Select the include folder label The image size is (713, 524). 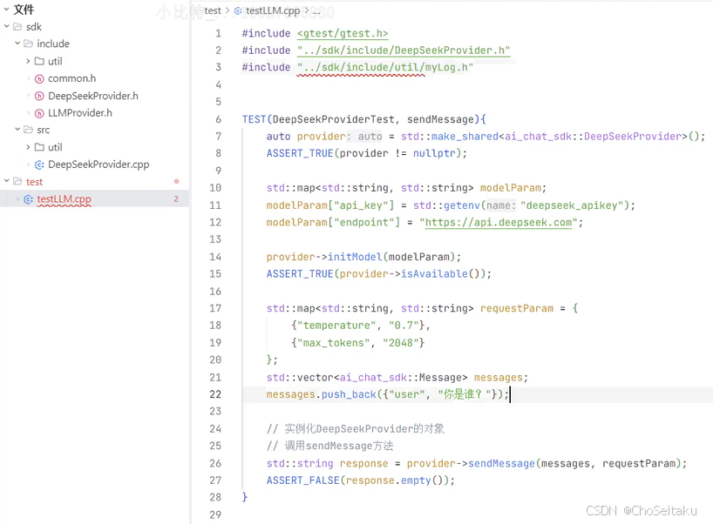(x=53, y=44)
